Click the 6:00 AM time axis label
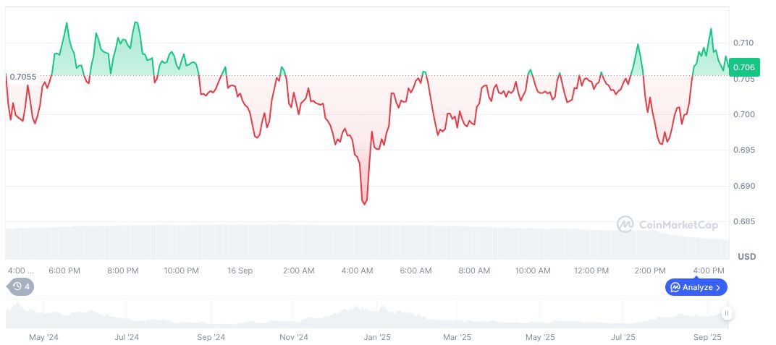 click(416, 271)
